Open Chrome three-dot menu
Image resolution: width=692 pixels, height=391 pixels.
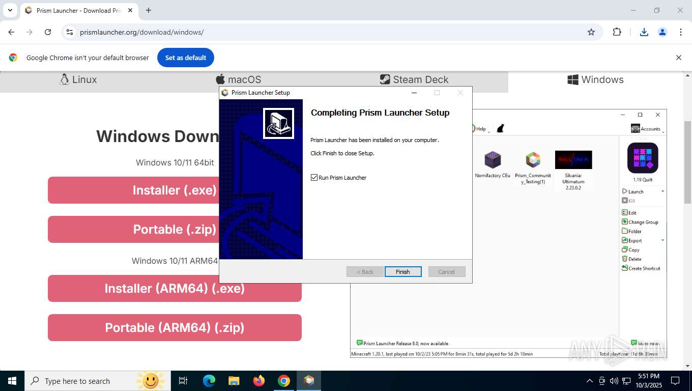(x=681, y=32)
